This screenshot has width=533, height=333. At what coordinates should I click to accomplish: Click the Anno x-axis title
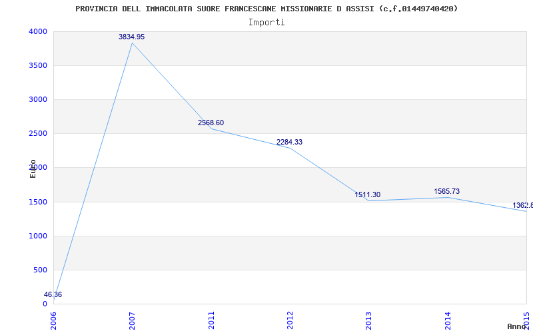pyautogui.click(x=517, y=326)
